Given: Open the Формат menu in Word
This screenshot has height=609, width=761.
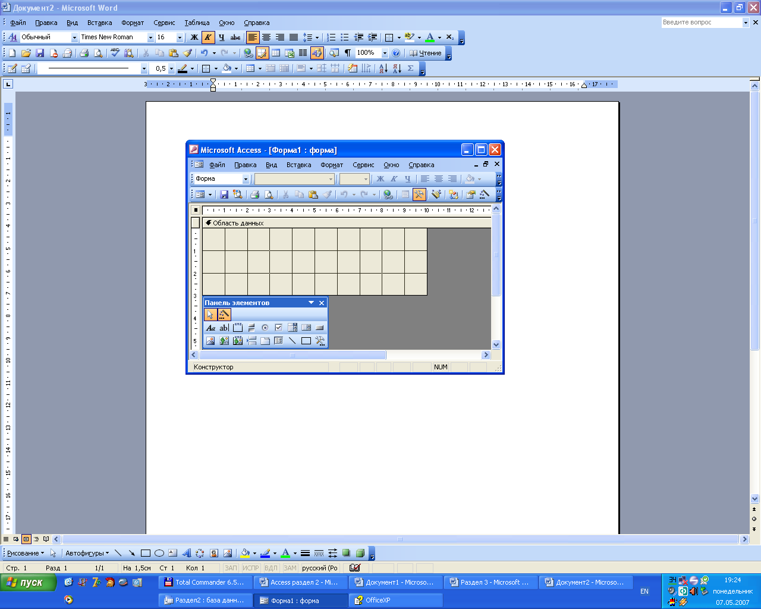Looking at the screenshot, I should (133, 23).
